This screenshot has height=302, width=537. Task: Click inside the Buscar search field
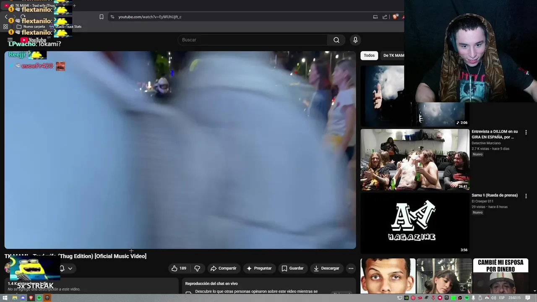pos(253,40)
